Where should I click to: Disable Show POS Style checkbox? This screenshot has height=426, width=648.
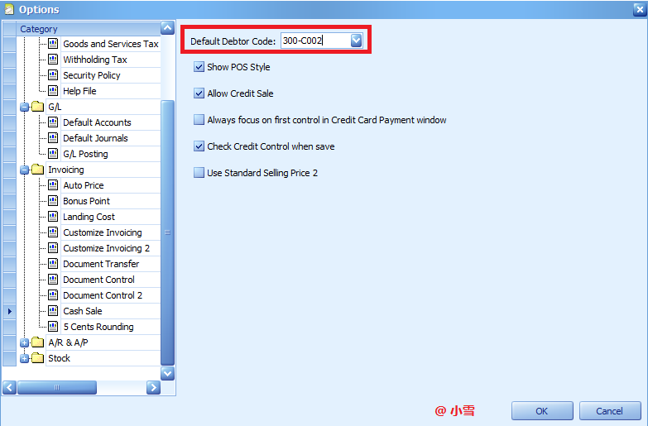[199, 67]
